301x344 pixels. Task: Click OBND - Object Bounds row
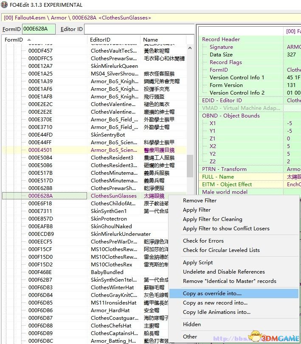pyautogui.click(x=250, y=116)
